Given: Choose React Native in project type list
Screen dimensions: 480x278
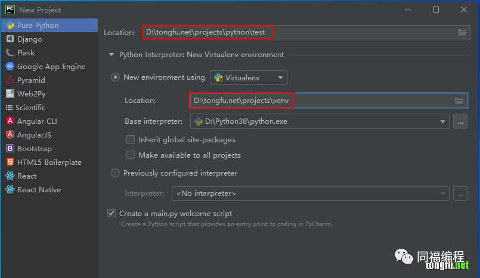Looking at the screenshot, I should click(49, 189).
